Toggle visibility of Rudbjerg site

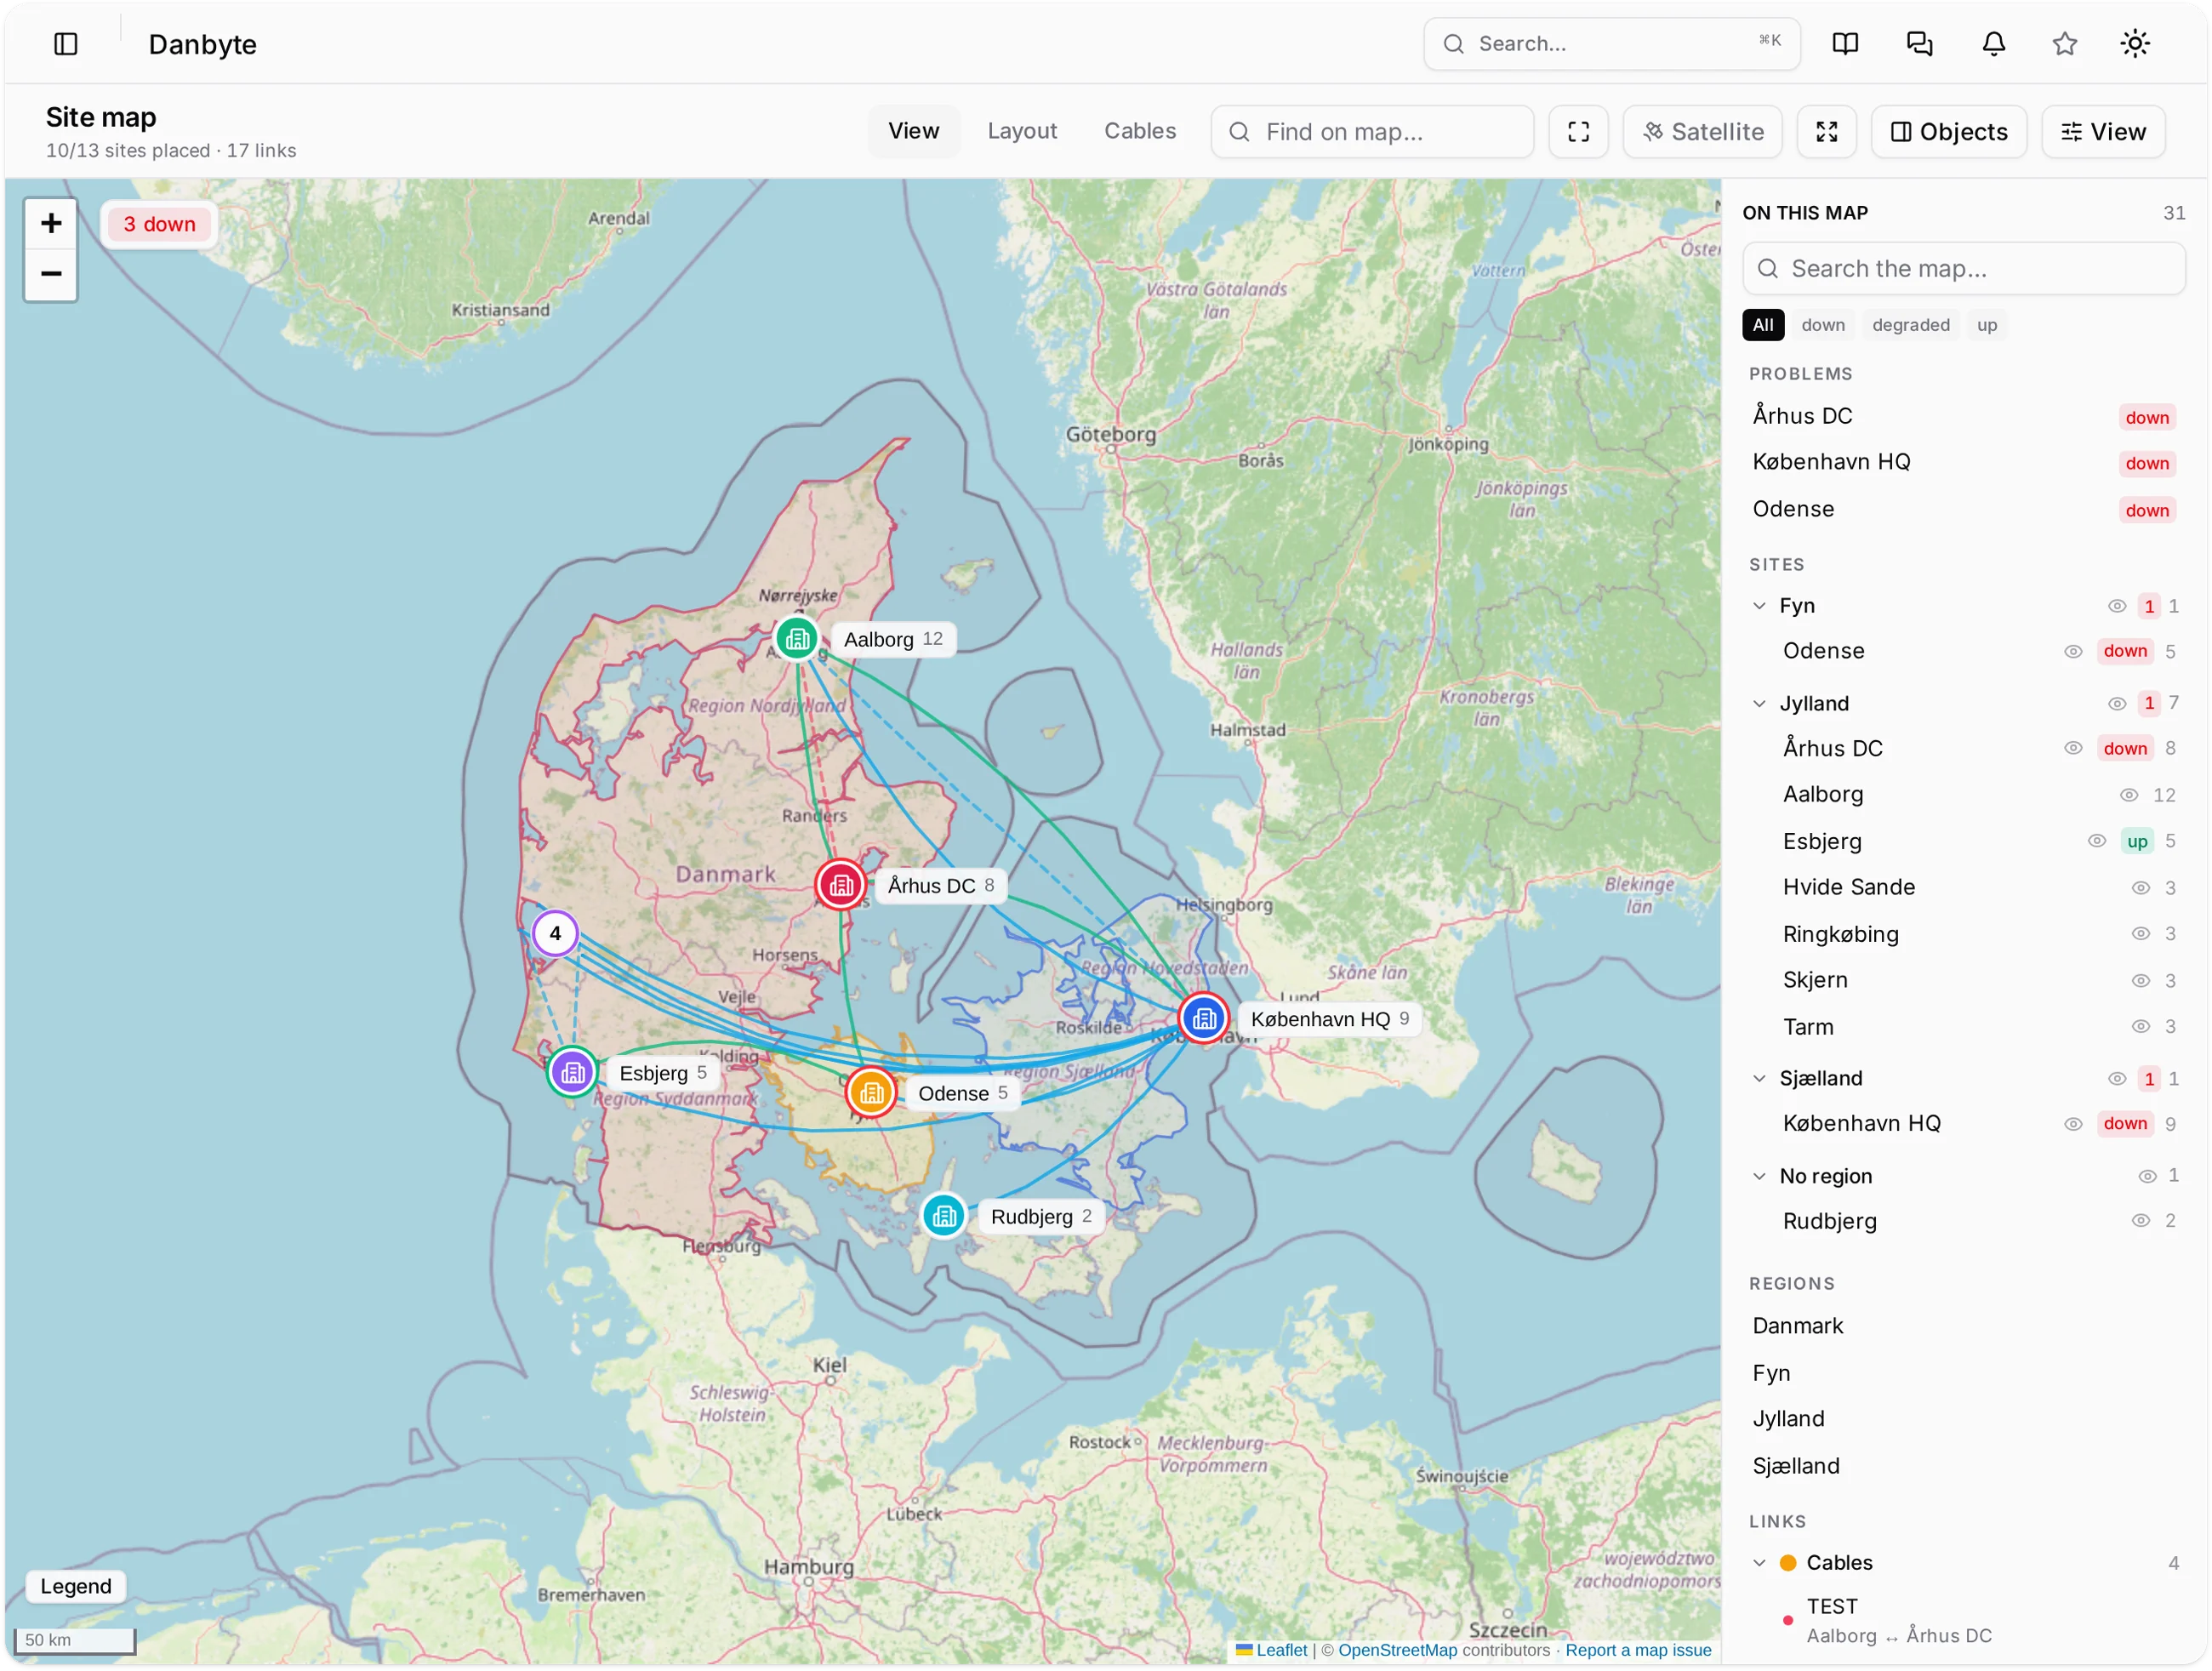point(2140,1221)
